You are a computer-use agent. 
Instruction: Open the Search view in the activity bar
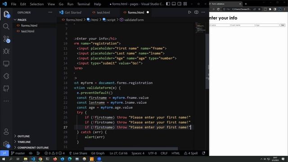(x=6, y=27)
